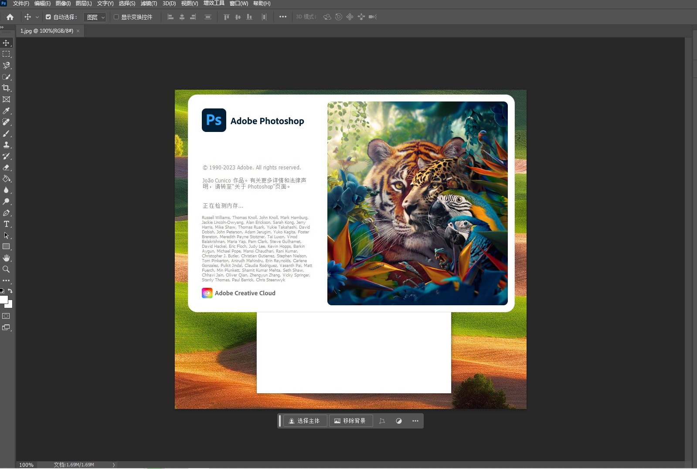
Task: Click the 移除背景 button
Action: click(350, 421)
